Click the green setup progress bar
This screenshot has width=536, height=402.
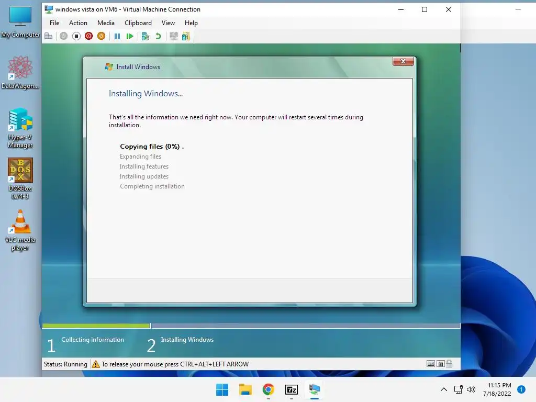point(96,326)
